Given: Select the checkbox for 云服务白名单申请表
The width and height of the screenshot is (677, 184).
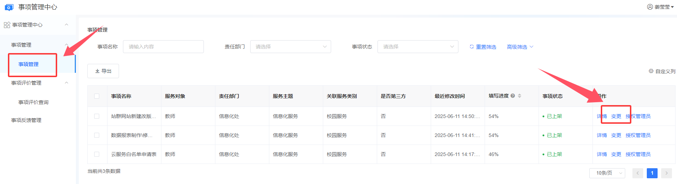Looking at the screenshot, I should pos(97,154).
